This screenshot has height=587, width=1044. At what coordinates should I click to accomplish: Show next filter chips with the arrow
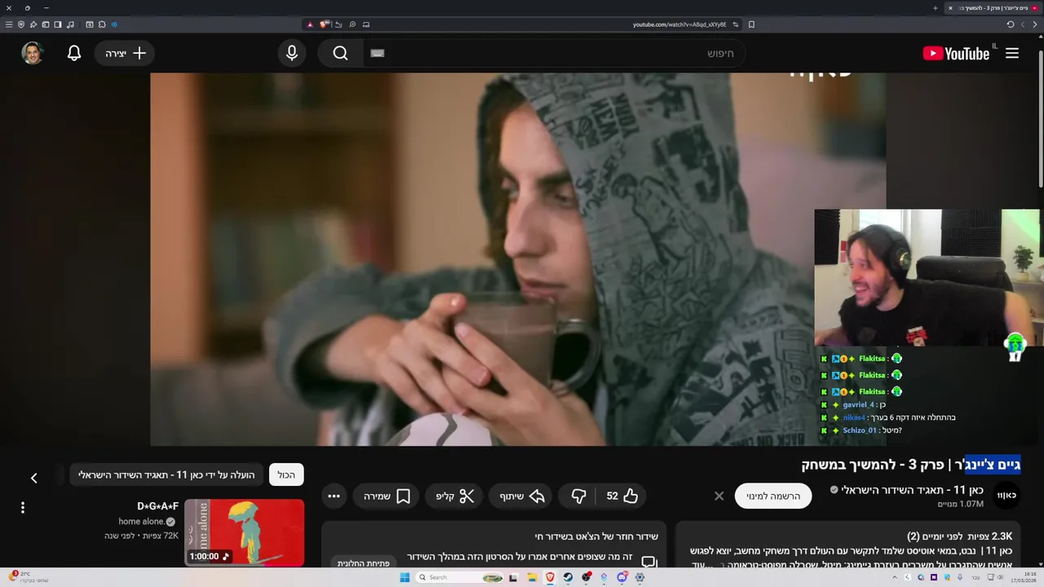point(33,478)
